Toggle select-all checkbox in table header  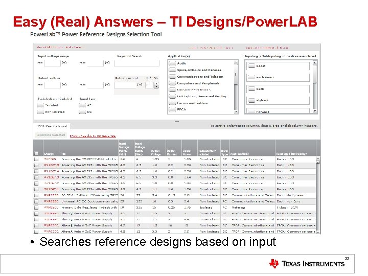pos(36,153)
